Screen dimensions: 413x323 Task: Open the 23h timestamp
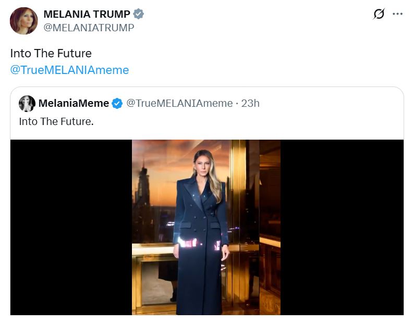tap(250, 104)
